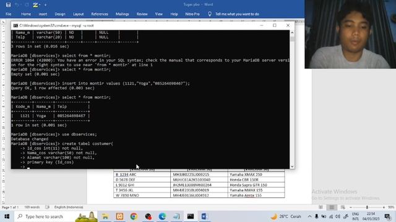This screenshot has height=222, width=396.
Task: Click the cmd.exe window title bar icon
Action: point(15,25)
